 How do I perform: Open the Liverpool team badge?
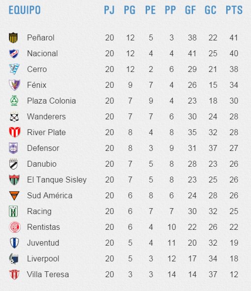pyautogui.click(x=14, y=258)
